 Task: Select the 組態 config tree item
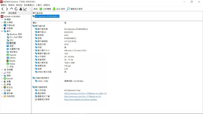tap(7, 90)
